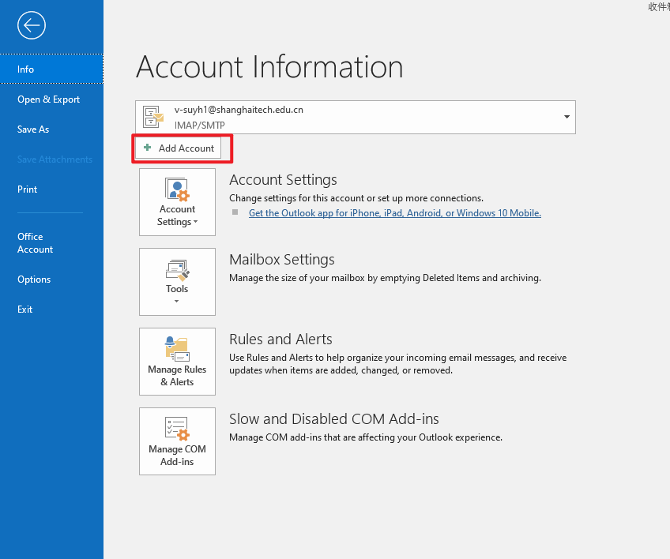Click the 'Manage COM add-ins that are affecting' text
Viewport: 670px width, 559px height.
coord(366,437)
